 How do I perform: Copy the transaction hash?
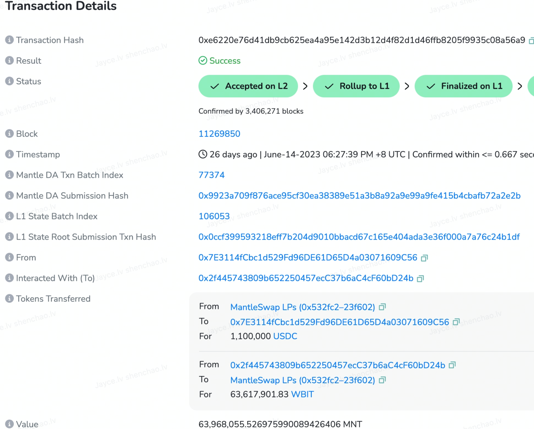[531, 40]
